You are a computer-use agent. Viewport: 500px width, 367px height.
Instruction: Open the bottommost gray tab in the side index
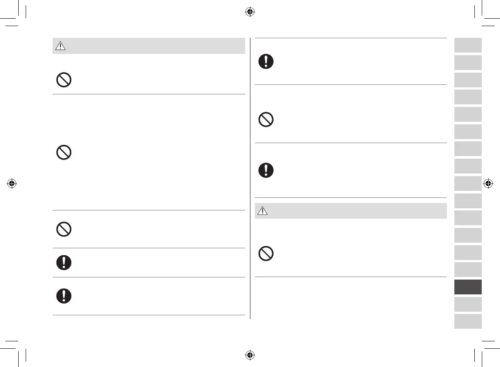click(x=468, y=321)
